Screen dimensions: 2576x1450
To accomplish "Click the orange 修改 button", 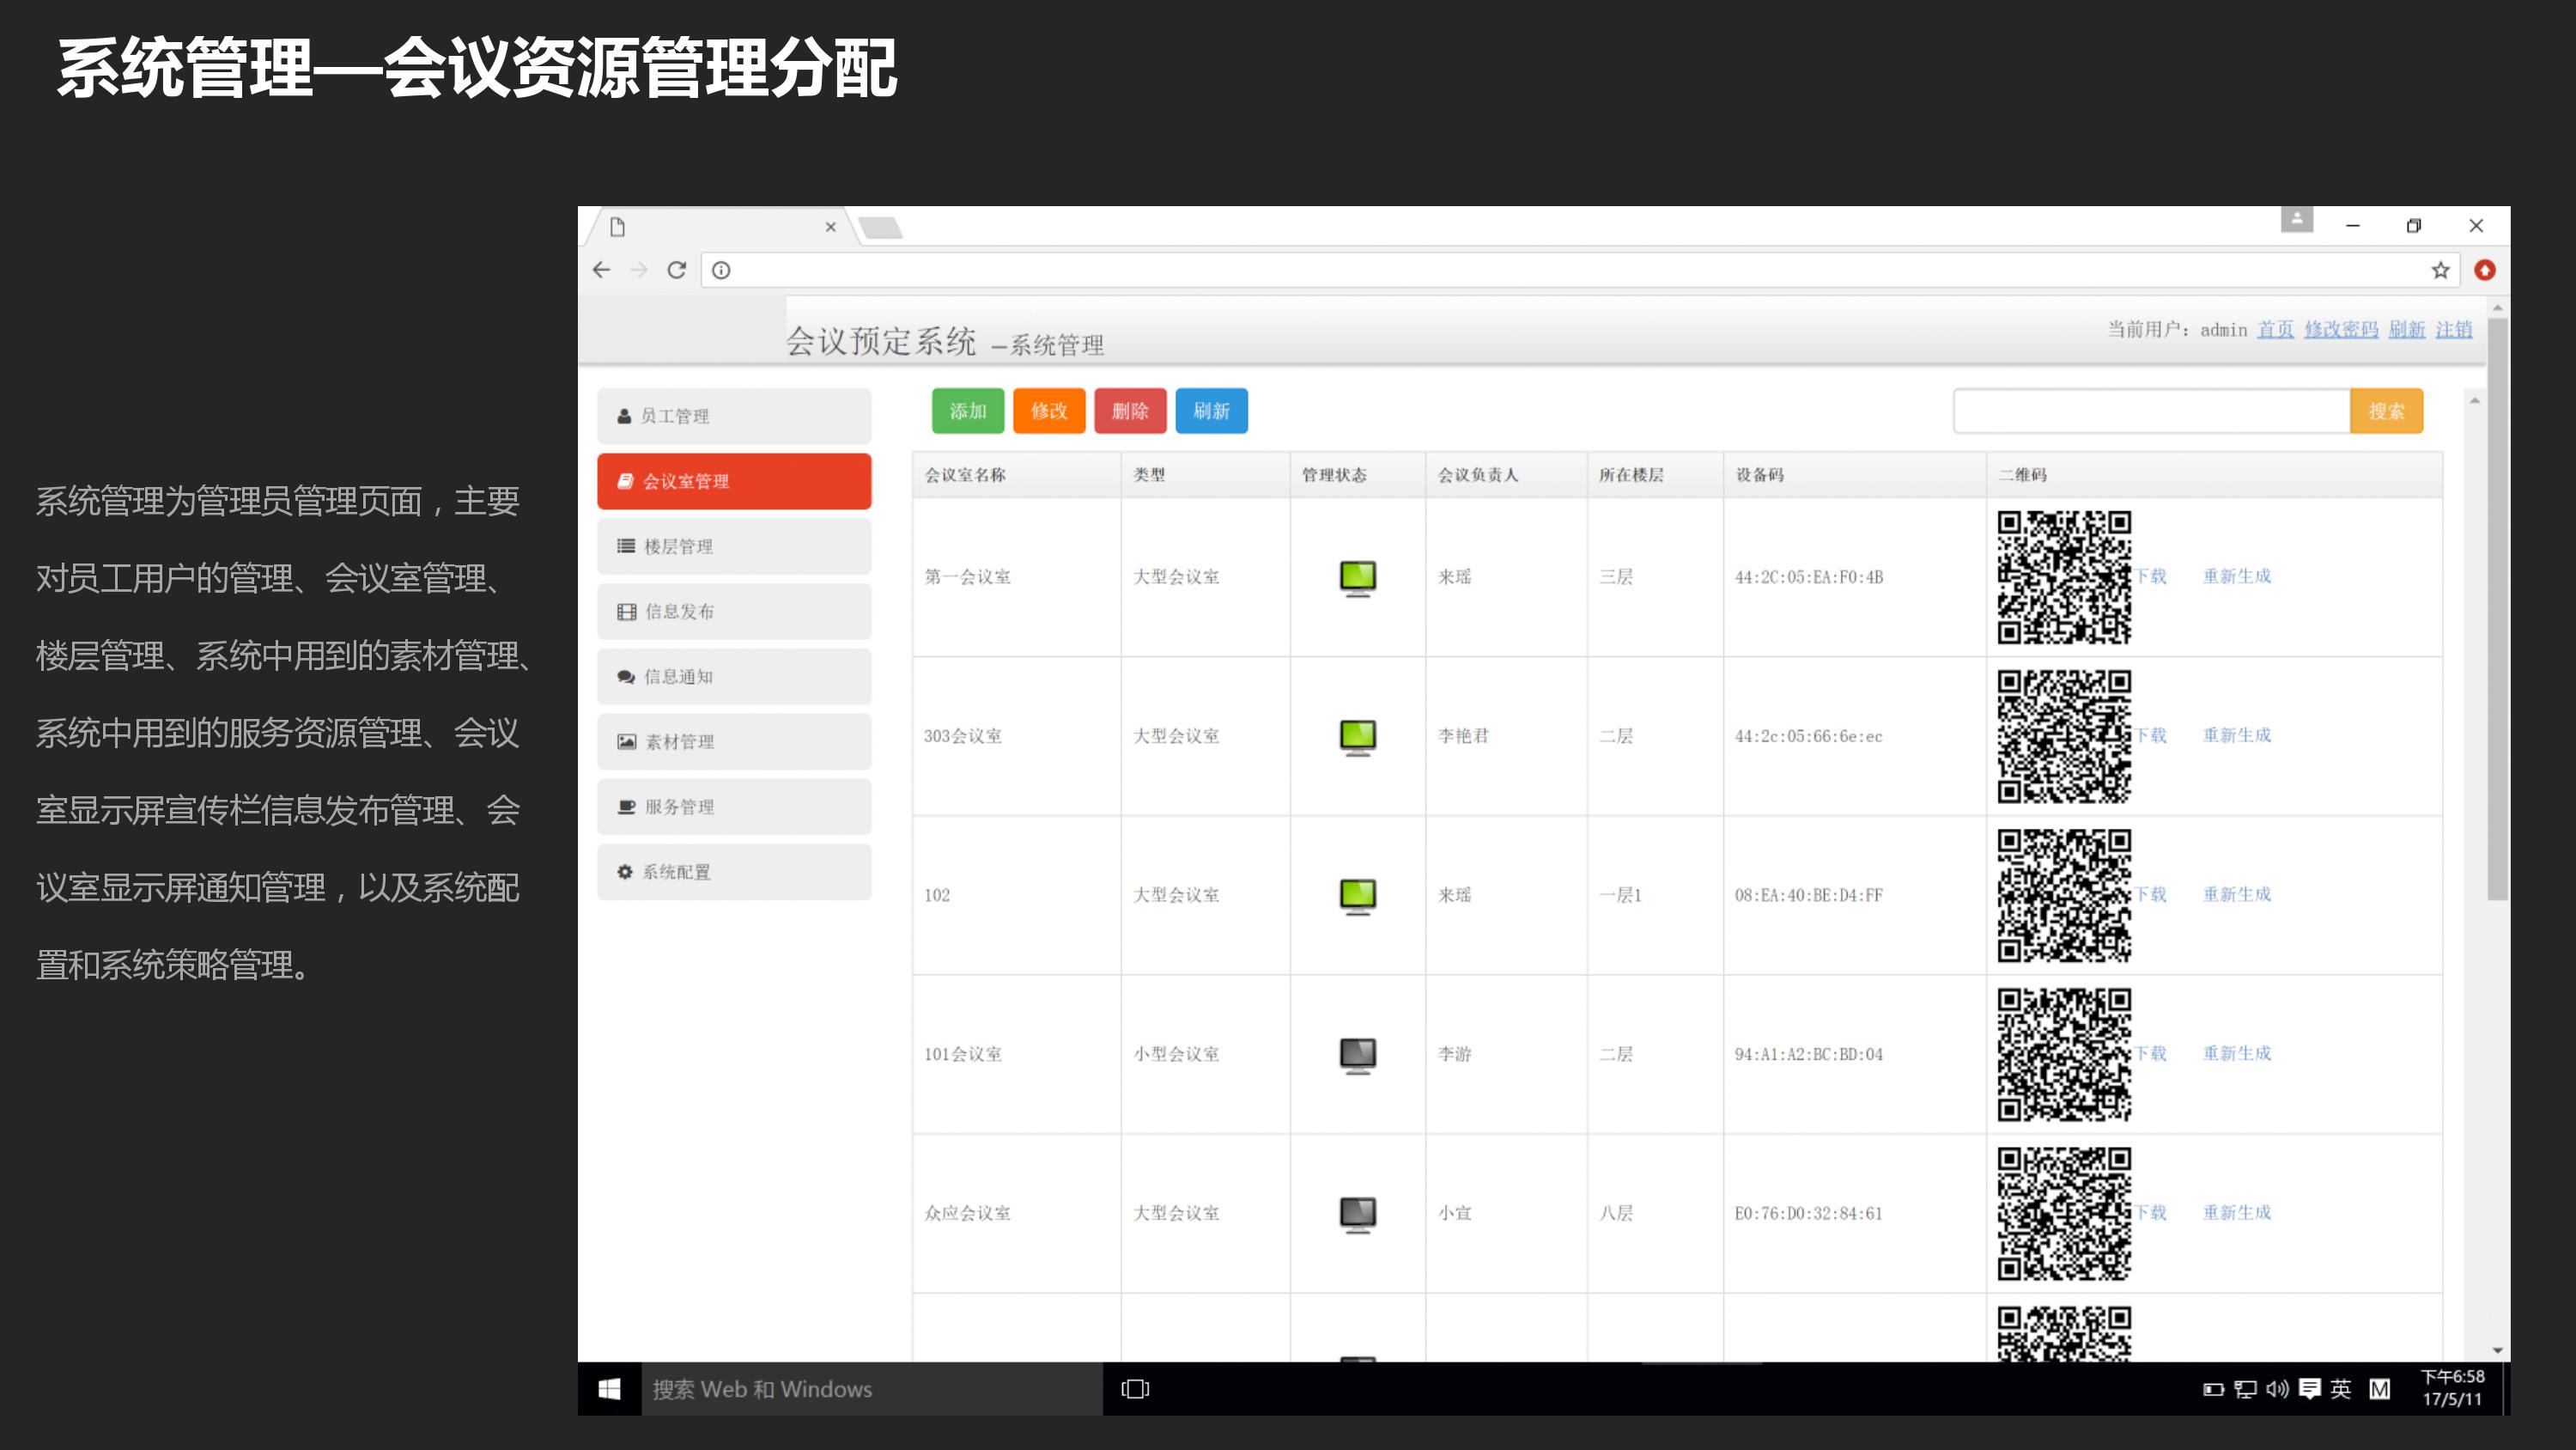I will coord(1049,411).
